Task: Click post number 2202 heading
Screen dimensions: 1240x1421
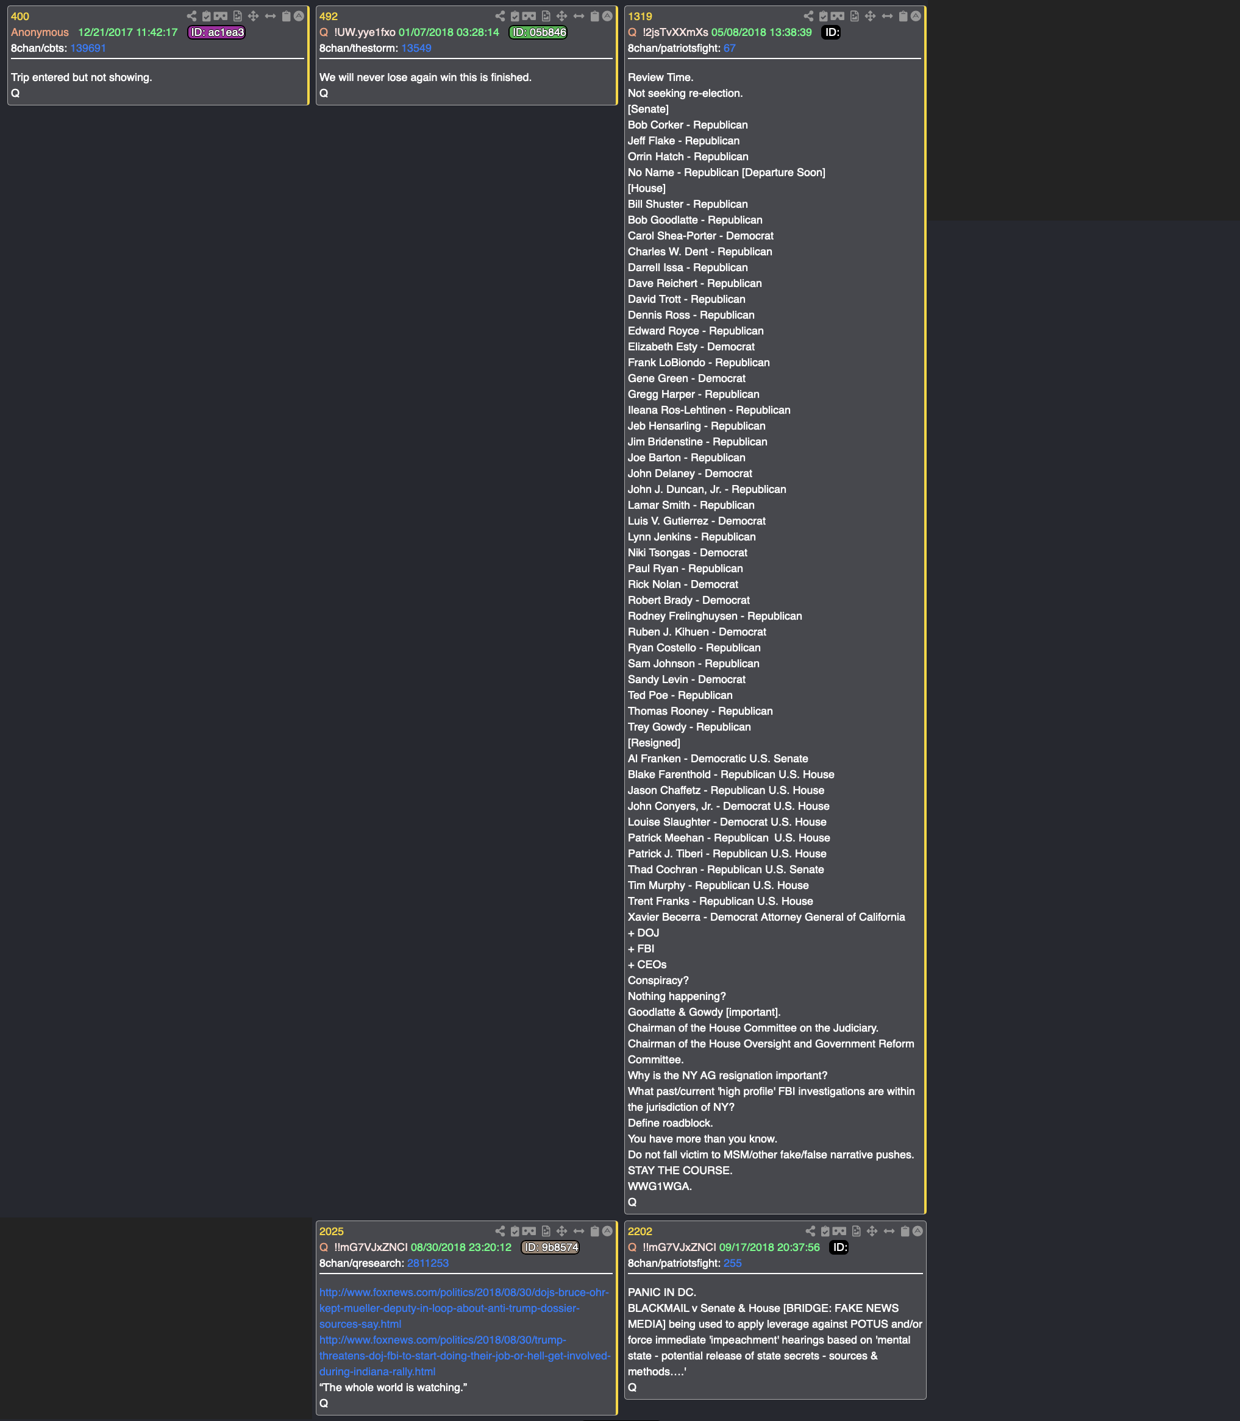Action: pyautogui.click(x=640, y=1231)
